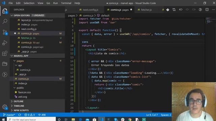This screenshot has width=216, height=121.
Task: Open the Go menu
Action: pos(48,3)
